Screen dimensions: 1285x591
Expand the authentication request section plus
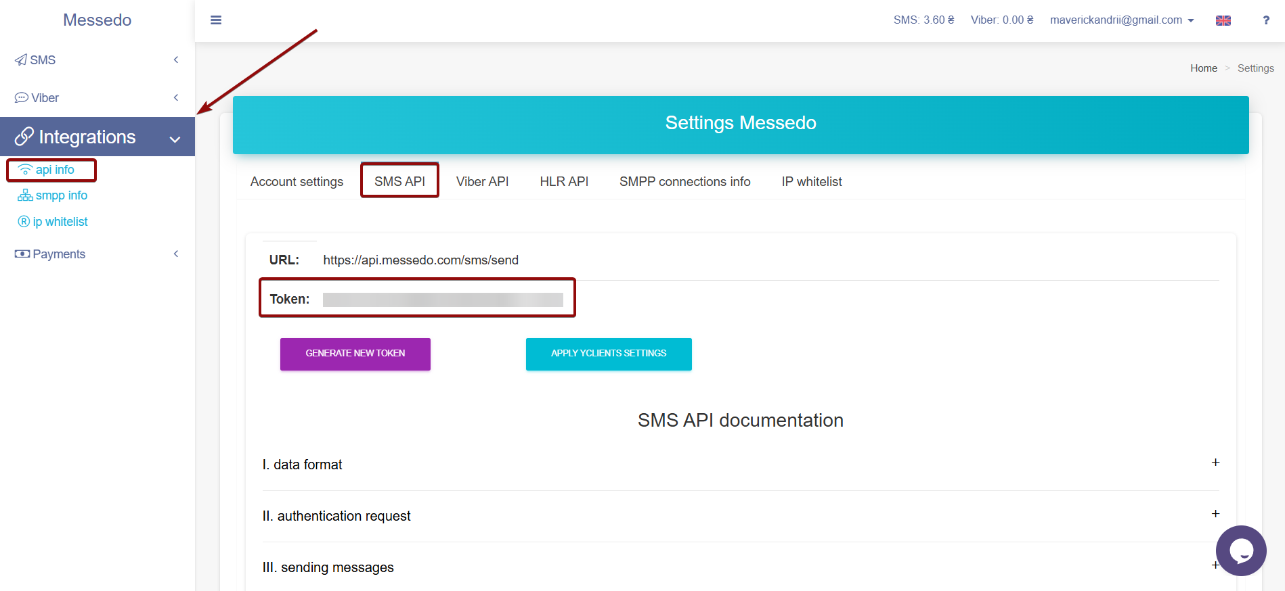1215,514
